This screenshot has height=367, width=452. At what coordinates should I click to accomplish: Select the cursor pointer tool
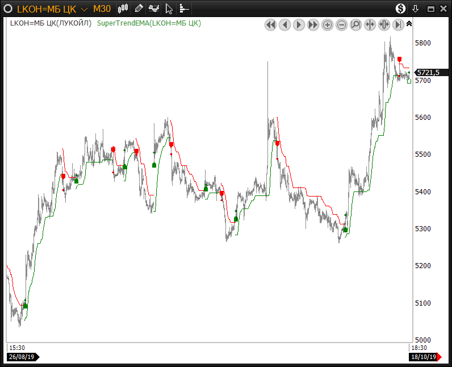click(169, 9)
